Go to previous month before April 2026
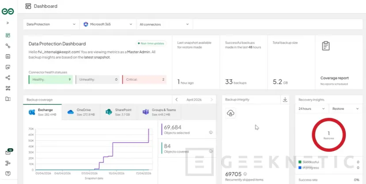Screen dimensions: 366x184 tap(177, 100)
